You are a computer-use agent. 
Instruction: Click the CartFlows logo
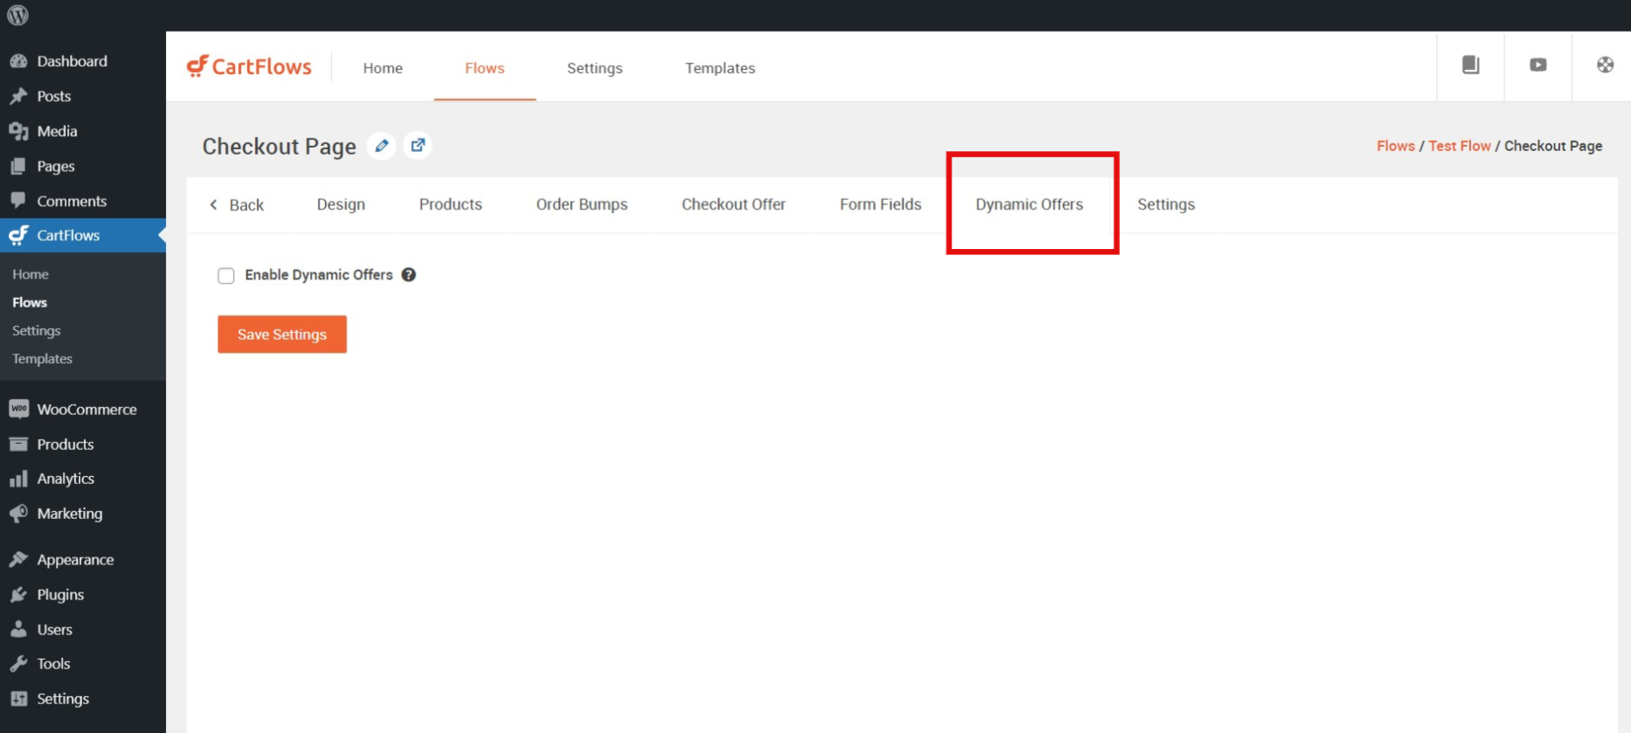249,67
